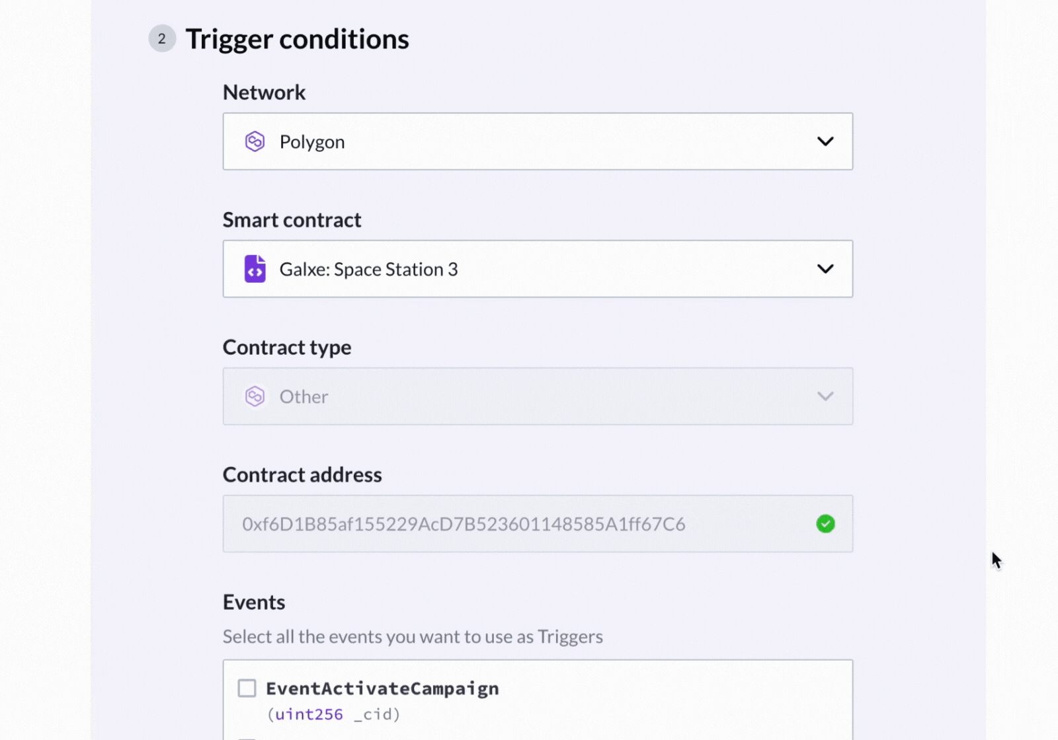Select the Trigger conditions section heading

tap(297, 38)
